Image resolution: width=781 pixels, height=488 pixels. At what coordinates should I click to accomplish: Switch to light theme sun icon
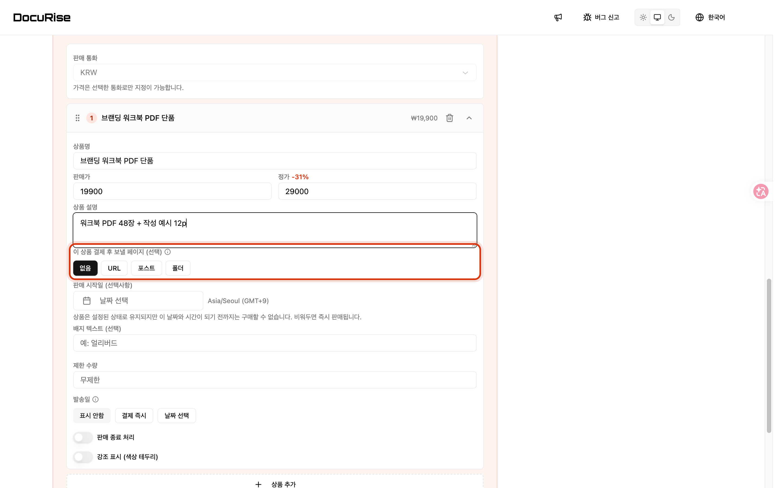tap(643, 17)
